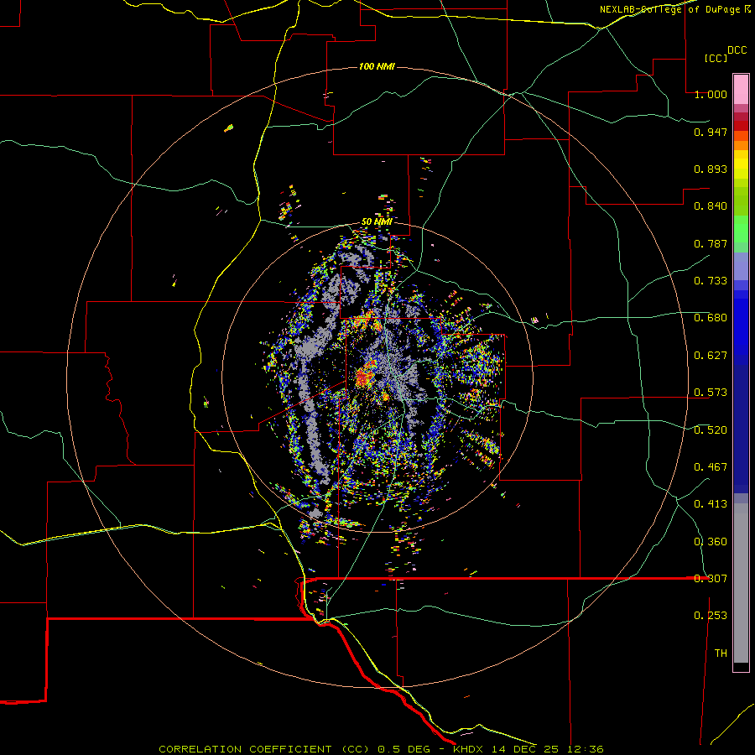Click the 0.733 legend value
Image resolution: width=755 pixels, height=755 pixels.
[711, 281]
